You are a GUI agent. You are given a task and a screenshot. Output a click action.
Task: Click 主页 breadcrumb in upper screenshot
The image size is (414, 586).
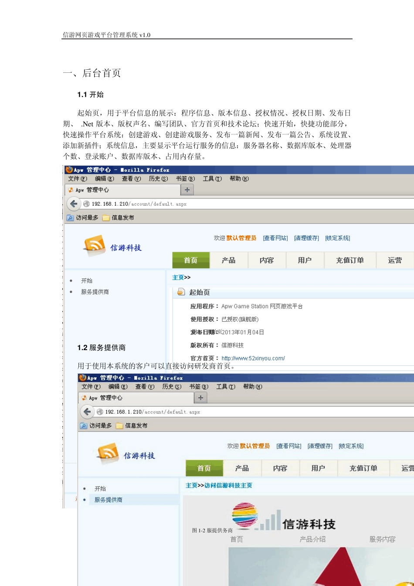click(178, 277)
